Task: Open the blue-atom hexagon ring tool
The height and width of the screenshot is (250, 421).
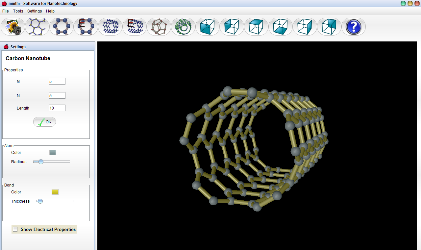Action: tap(62, 27)
